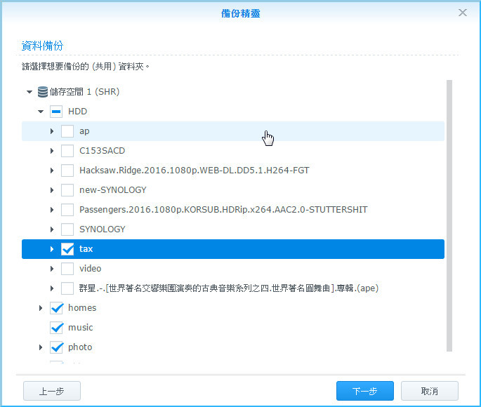This screenshot has width=481, height=407.
Task: Tick the video folder checkbox
Action: click(x=67, y=269)
